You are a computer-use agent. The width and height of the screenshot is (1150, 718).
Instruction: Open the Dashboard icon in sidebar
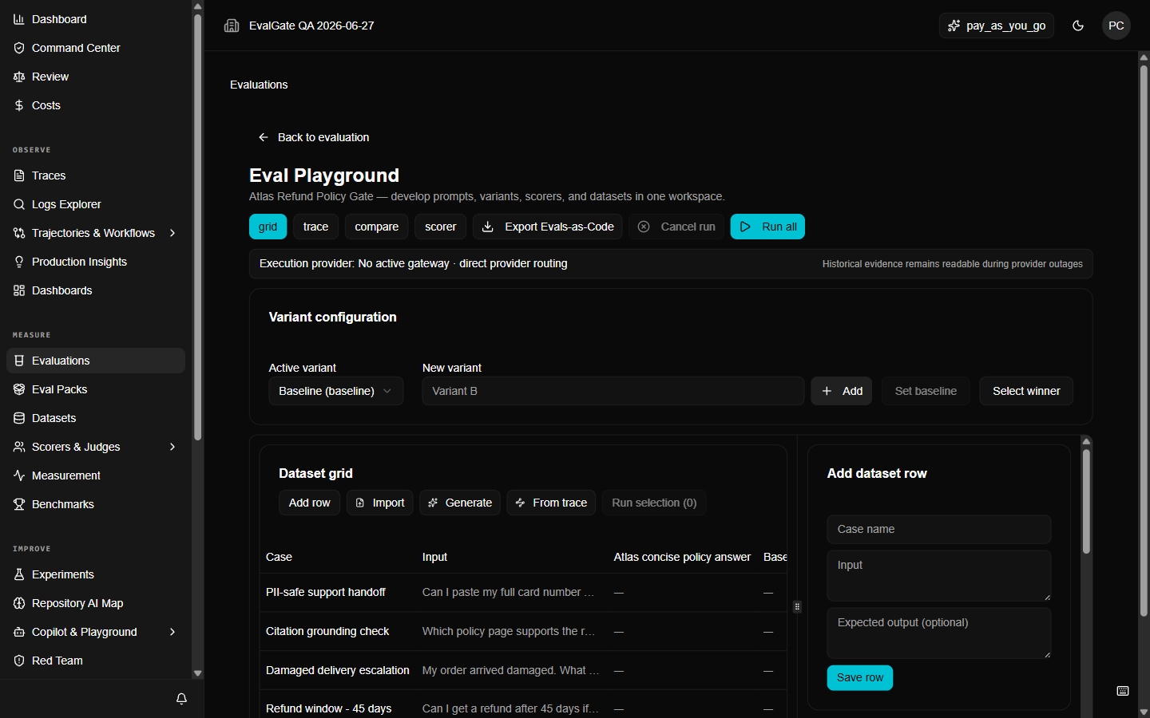[19, 19]
